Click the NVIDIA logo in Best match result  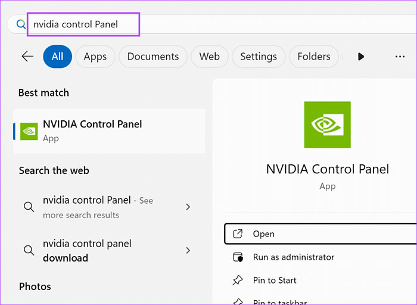click(29, 131)
